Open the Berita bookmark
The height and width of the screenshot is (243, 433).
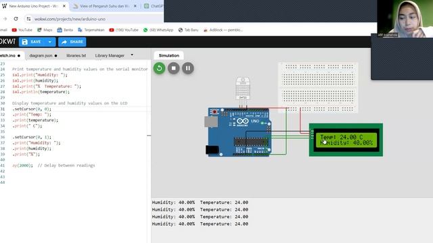tap(65, 30)
